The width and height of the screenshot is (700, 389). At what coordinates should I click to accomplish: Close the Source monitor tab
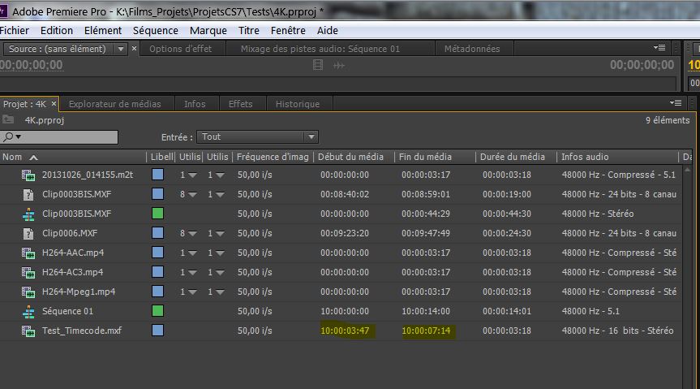coord(134,48)
